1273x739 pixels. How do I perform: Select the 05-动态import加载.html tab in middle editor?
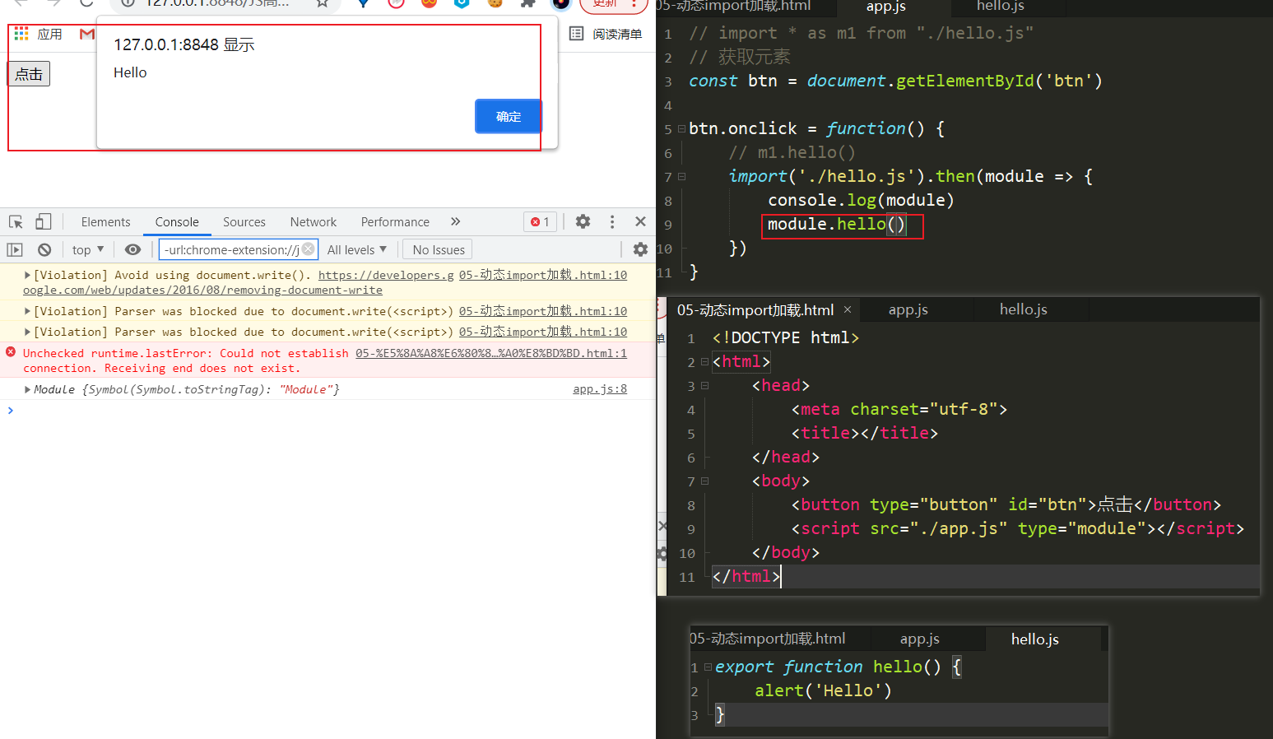click(x=755, y=309)
